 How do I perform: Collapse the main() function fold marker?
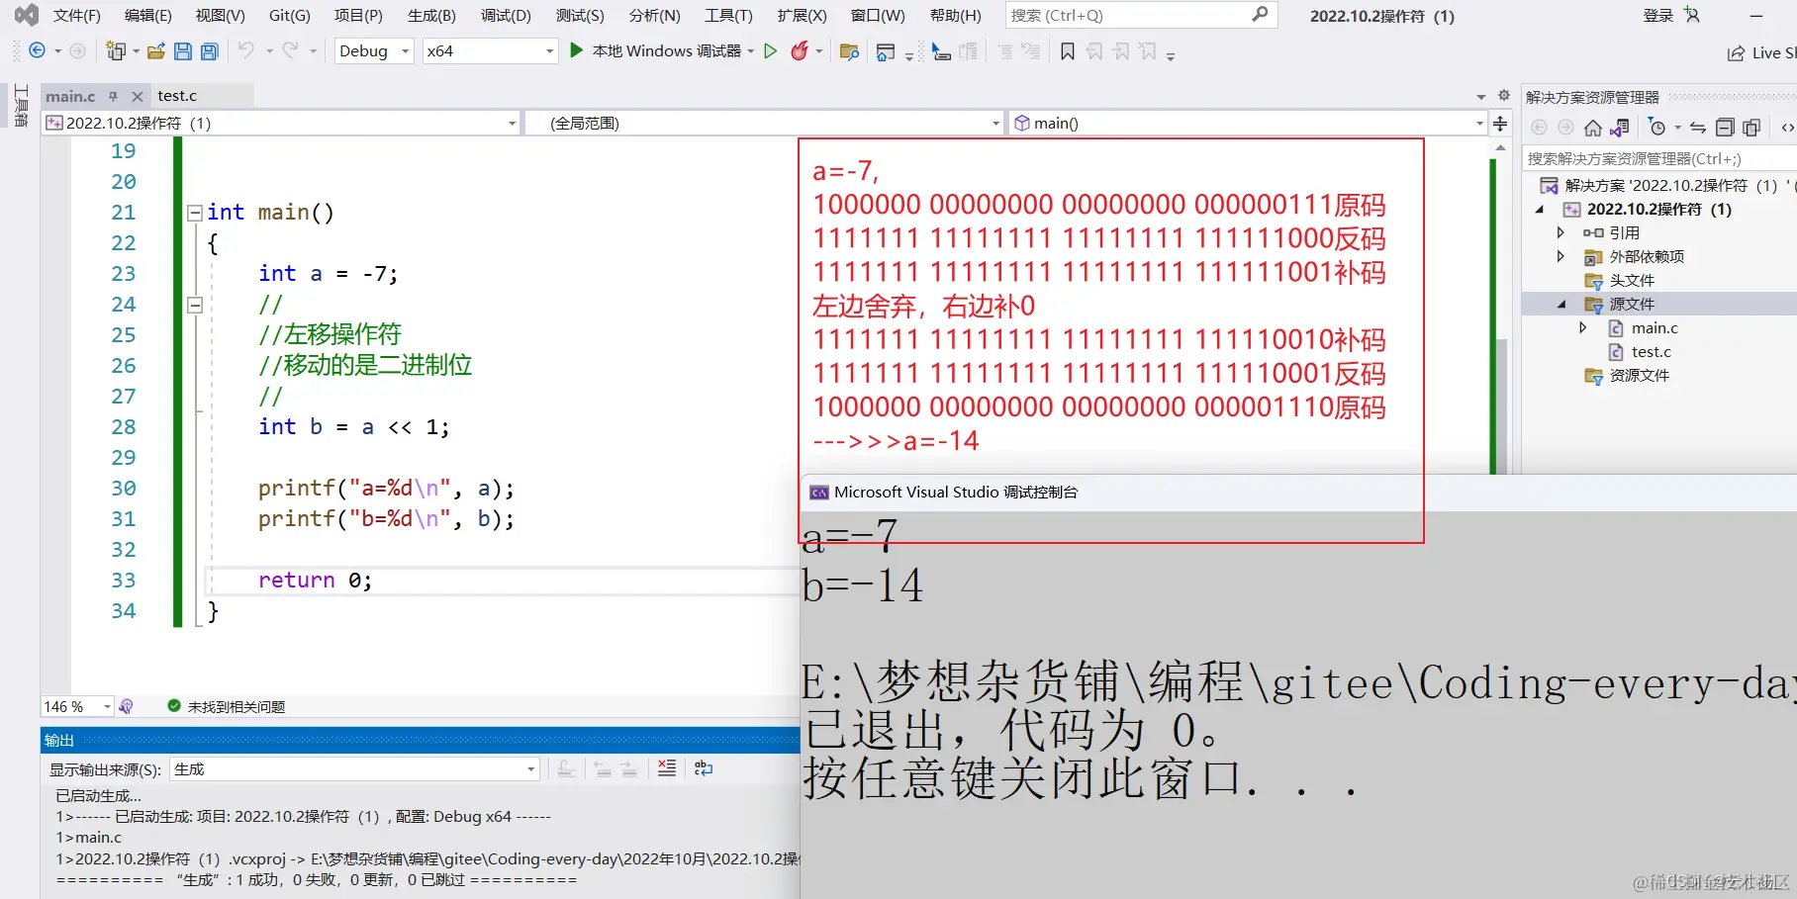click(x=195, y=213)
